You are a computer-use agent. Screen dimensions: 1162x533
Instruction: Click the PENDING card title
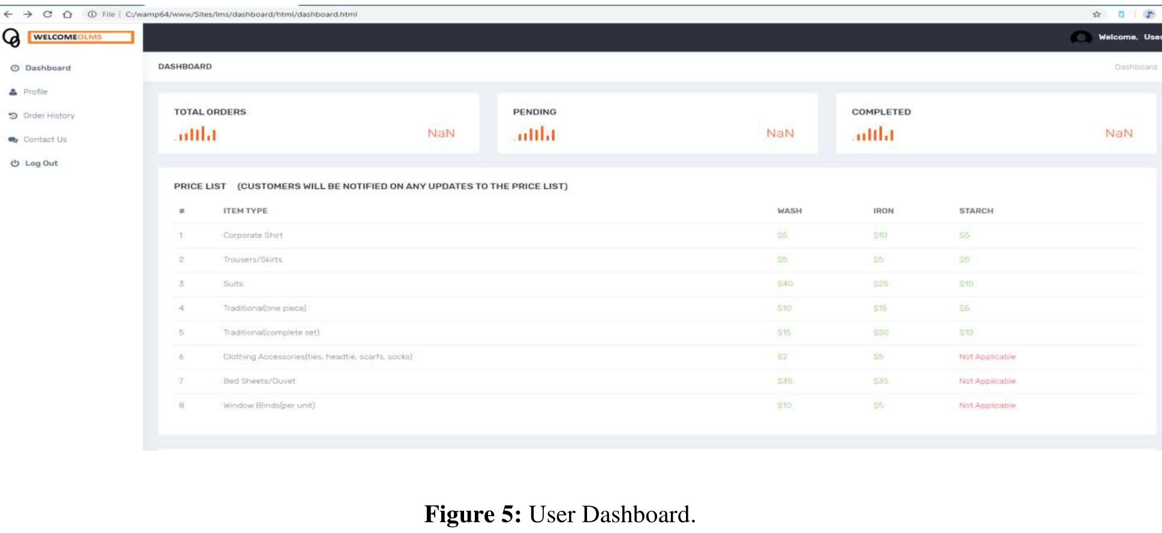[534, 112]
